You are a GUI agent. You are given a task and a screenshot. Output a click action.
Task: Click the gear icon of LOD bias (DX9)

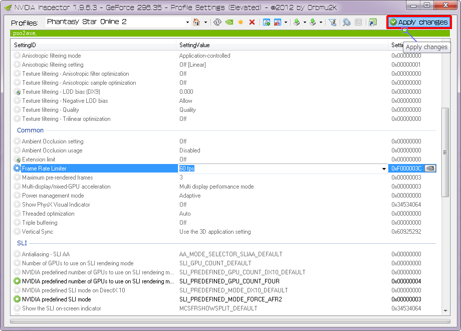[17, 91]
